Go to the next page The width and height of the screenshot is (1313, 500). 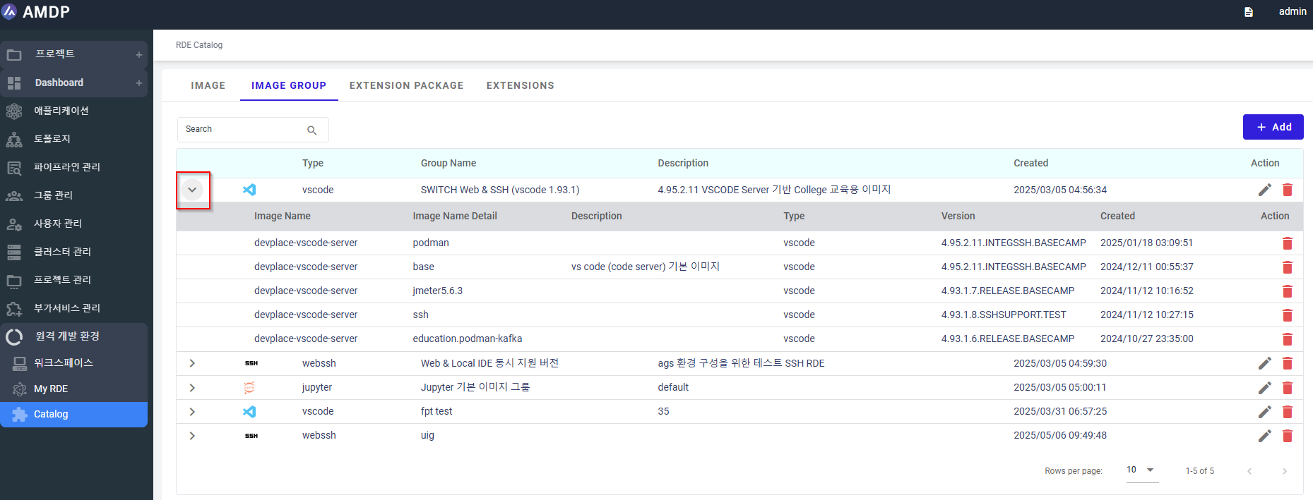pyautogui.click(x=1285, y=471)
